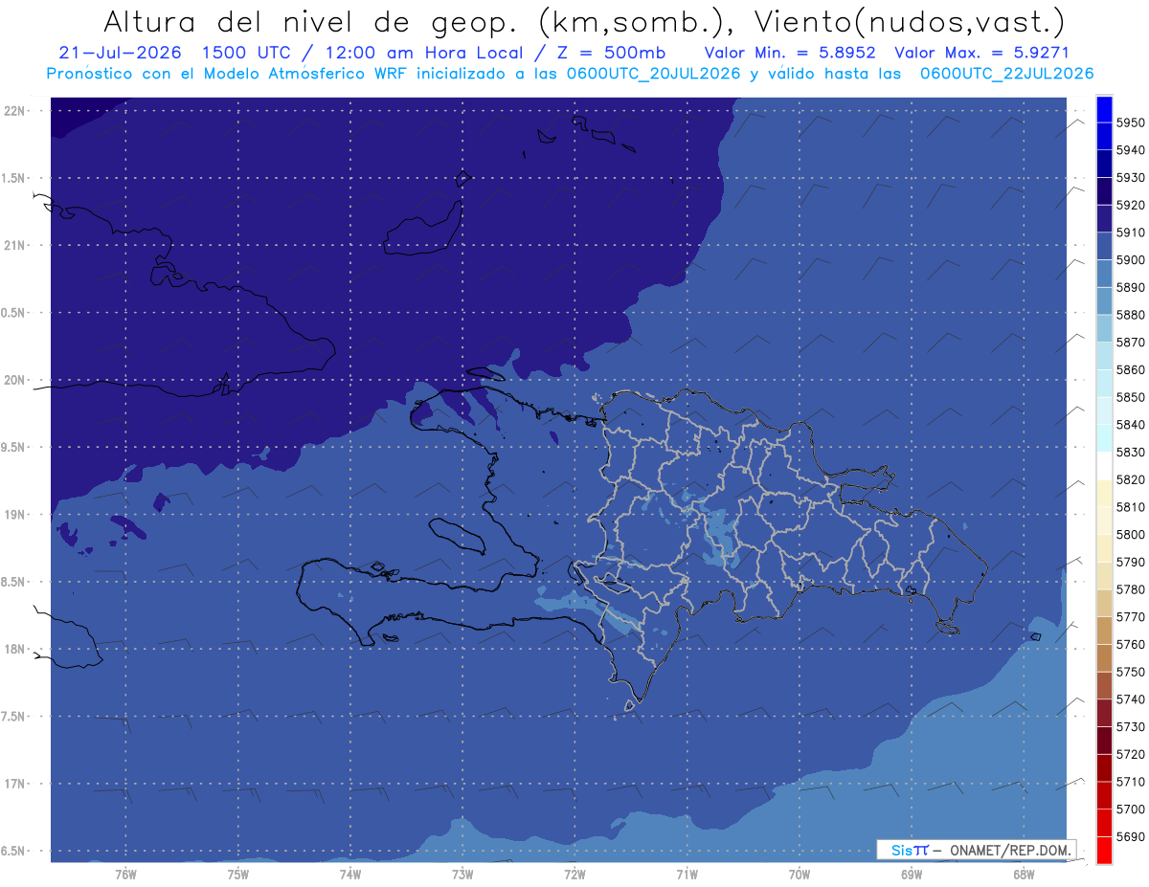Pick the swatch between 5910 and 5900
This screenshot has width=1149, height=887.
[x=1104, y=246]
